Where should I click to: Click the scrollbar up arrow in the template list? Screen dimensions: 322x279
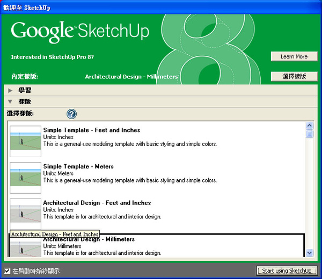310,125
